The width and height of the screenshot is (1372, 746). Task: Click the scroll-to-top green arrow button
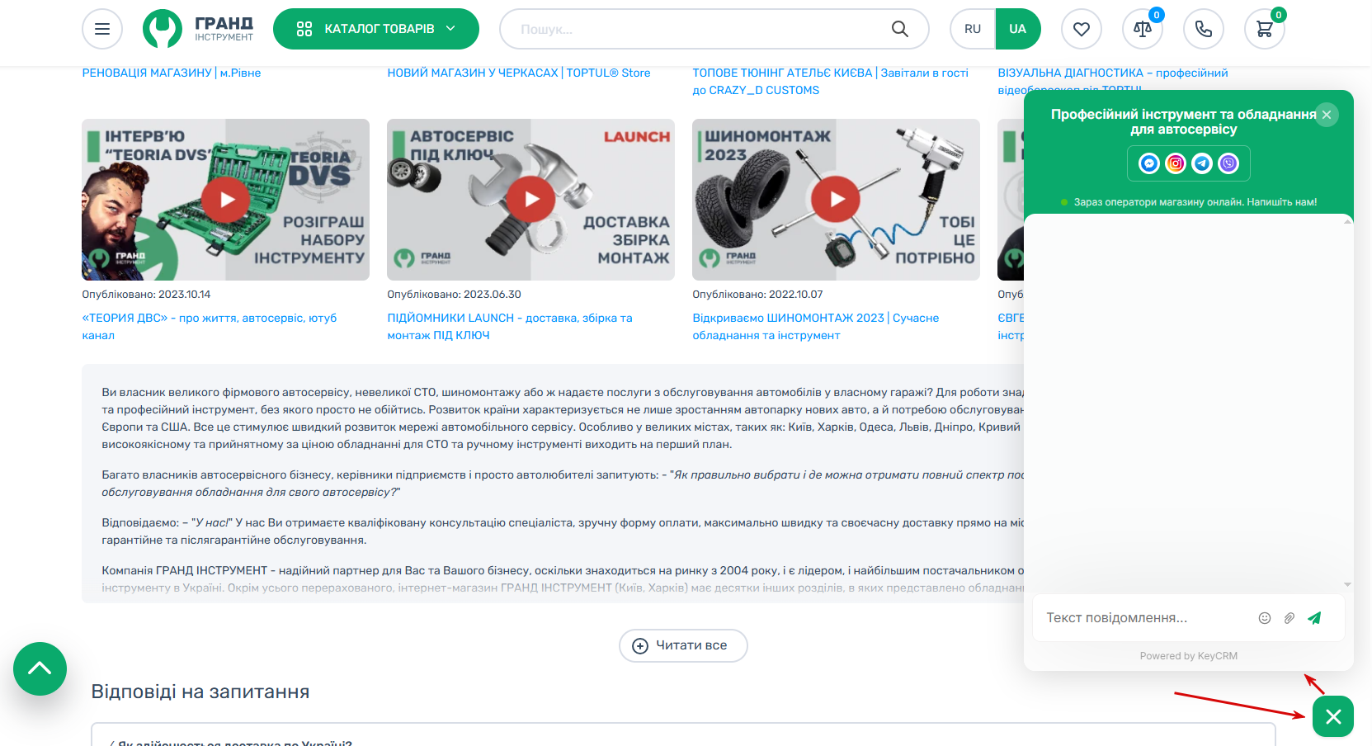tap(40, 668)
